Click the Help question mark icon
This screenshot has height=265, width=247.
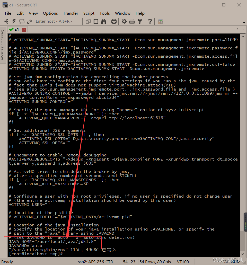coord(150,21)
